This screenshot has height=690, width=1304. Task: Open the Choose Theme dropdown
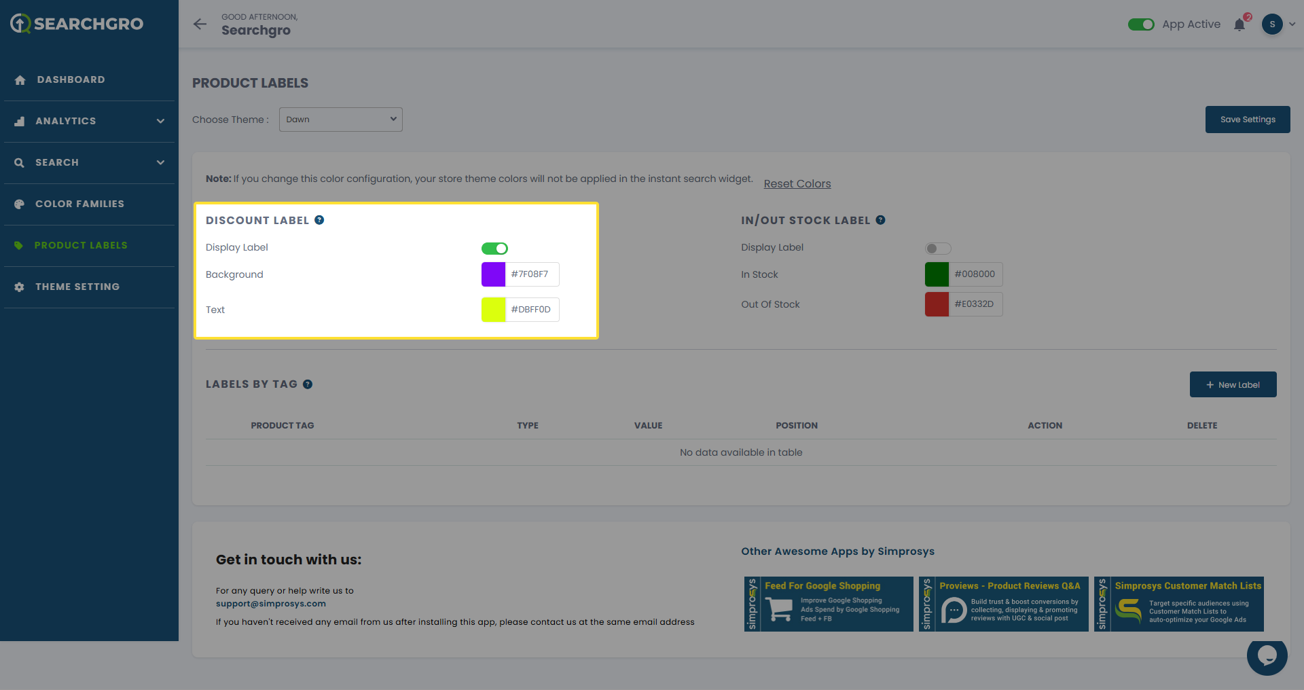(x=340, y=120)
